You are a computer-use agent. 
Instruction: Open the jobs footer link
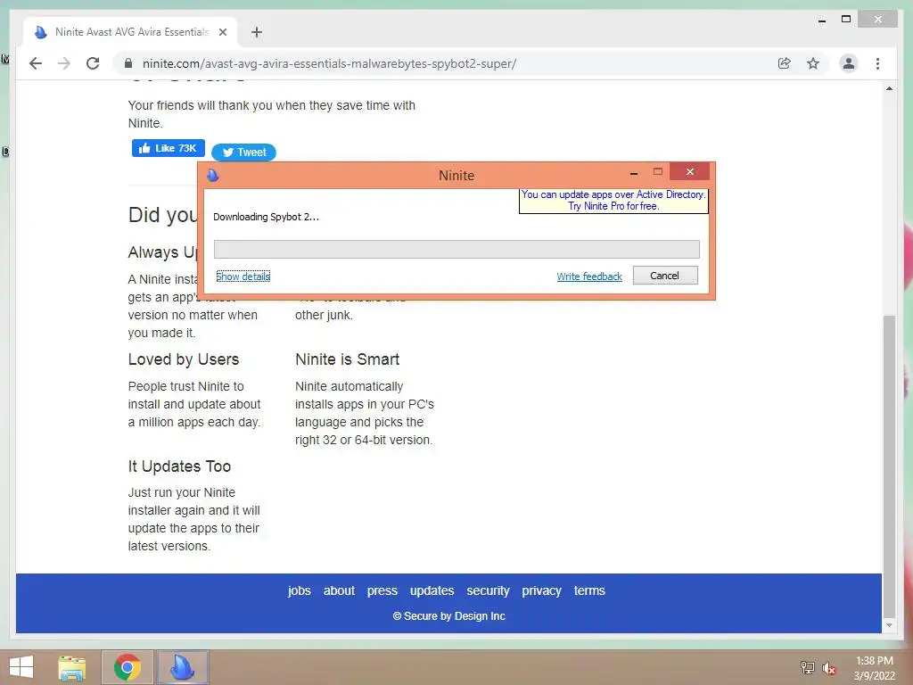(x=300, y=590)
